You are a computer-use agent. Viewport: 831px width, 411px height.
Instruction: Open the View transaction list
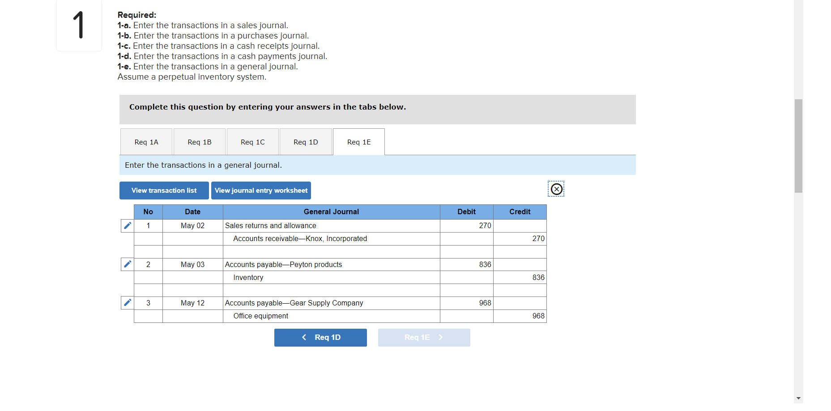(x=164, y=190)
